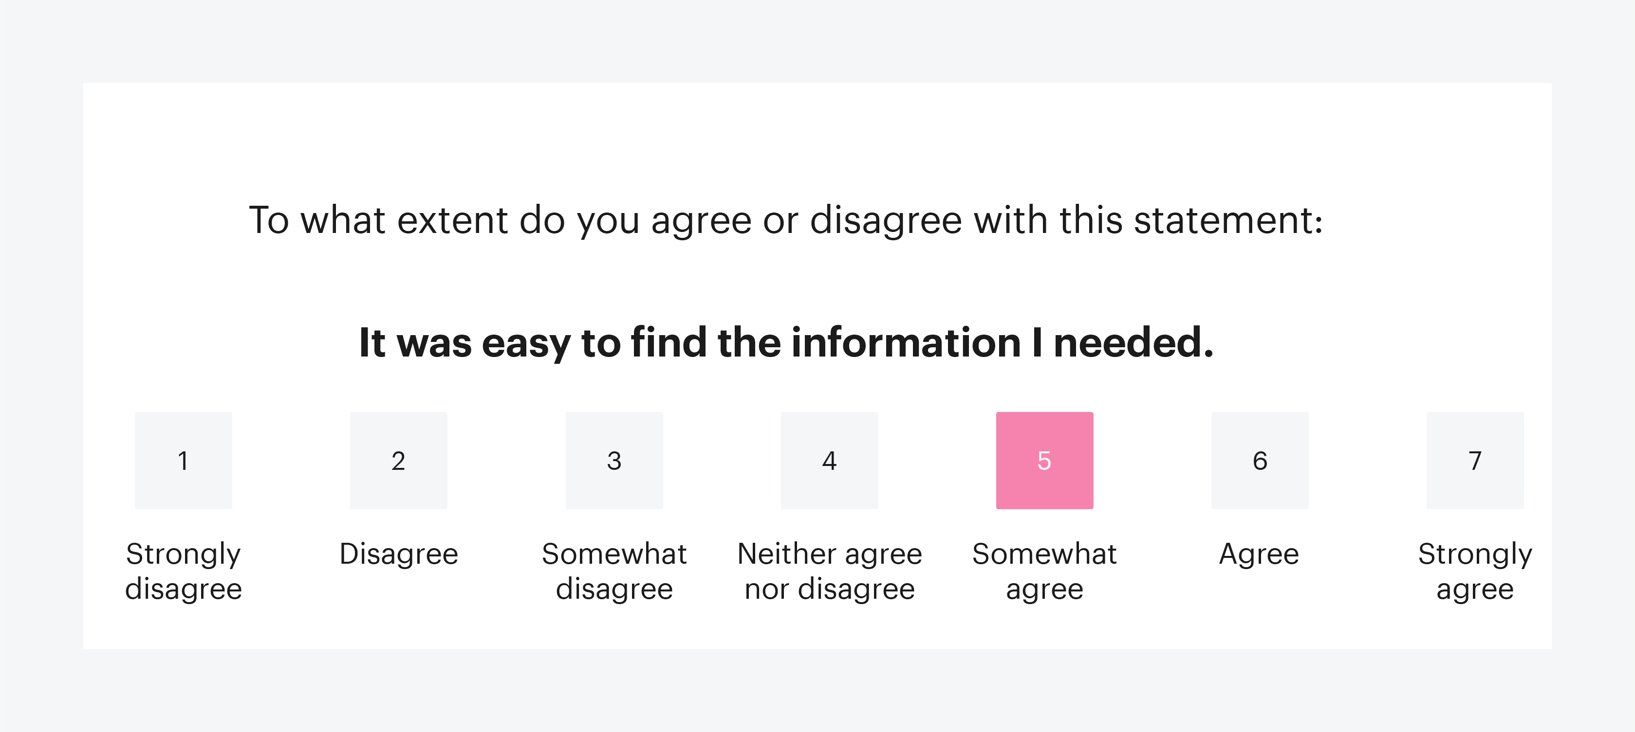The height and width of the screenshot is (732, 1635).
Task: Select rating box number 1
Action: [184, 460]
